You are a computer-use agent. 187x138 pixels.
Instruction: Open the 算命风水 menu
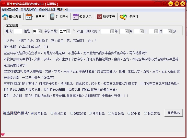coord(47,10)
